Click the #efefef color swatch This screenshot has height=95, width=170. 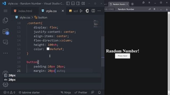[x=48, y=49]
